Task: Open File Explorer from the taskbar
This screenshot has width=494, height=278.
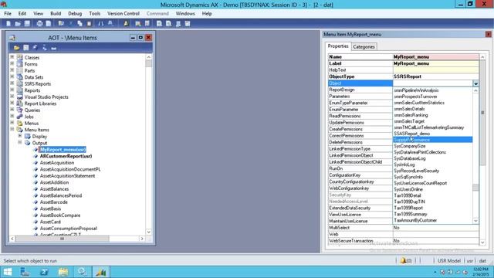Action: (x=63, y=272)
